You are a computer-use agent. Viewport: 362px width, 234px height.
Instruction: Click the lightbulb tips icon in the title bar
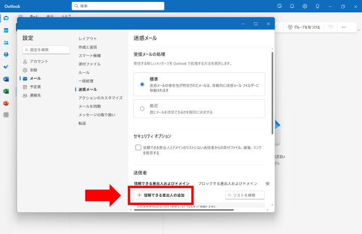pos(318,6)
